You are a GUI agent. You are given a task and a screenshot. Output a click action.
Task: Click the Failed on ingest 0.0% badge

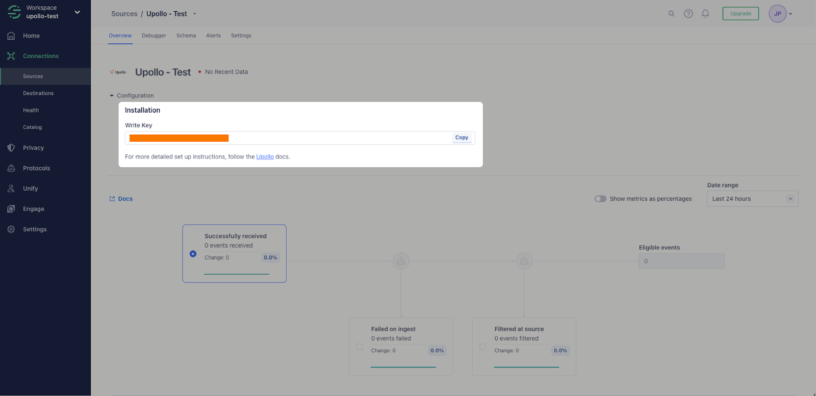pos(437,351)
